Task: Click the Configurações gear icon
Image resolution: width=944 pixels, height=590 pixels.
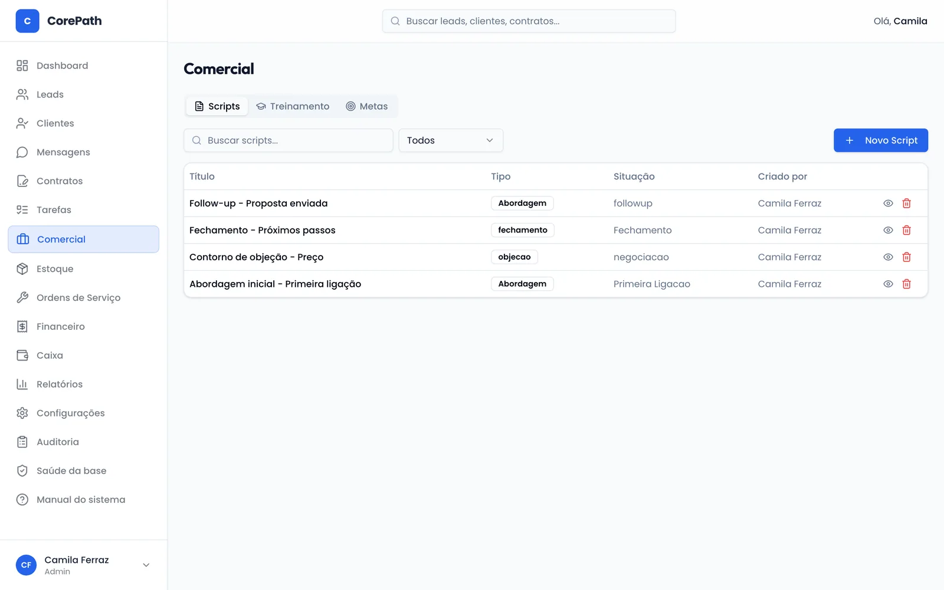Action: (x=22, y=414)
